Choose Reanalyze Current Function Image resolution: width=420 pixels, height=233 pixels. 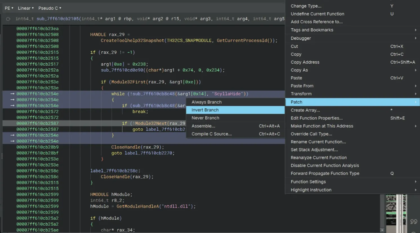tap(318, 157)
